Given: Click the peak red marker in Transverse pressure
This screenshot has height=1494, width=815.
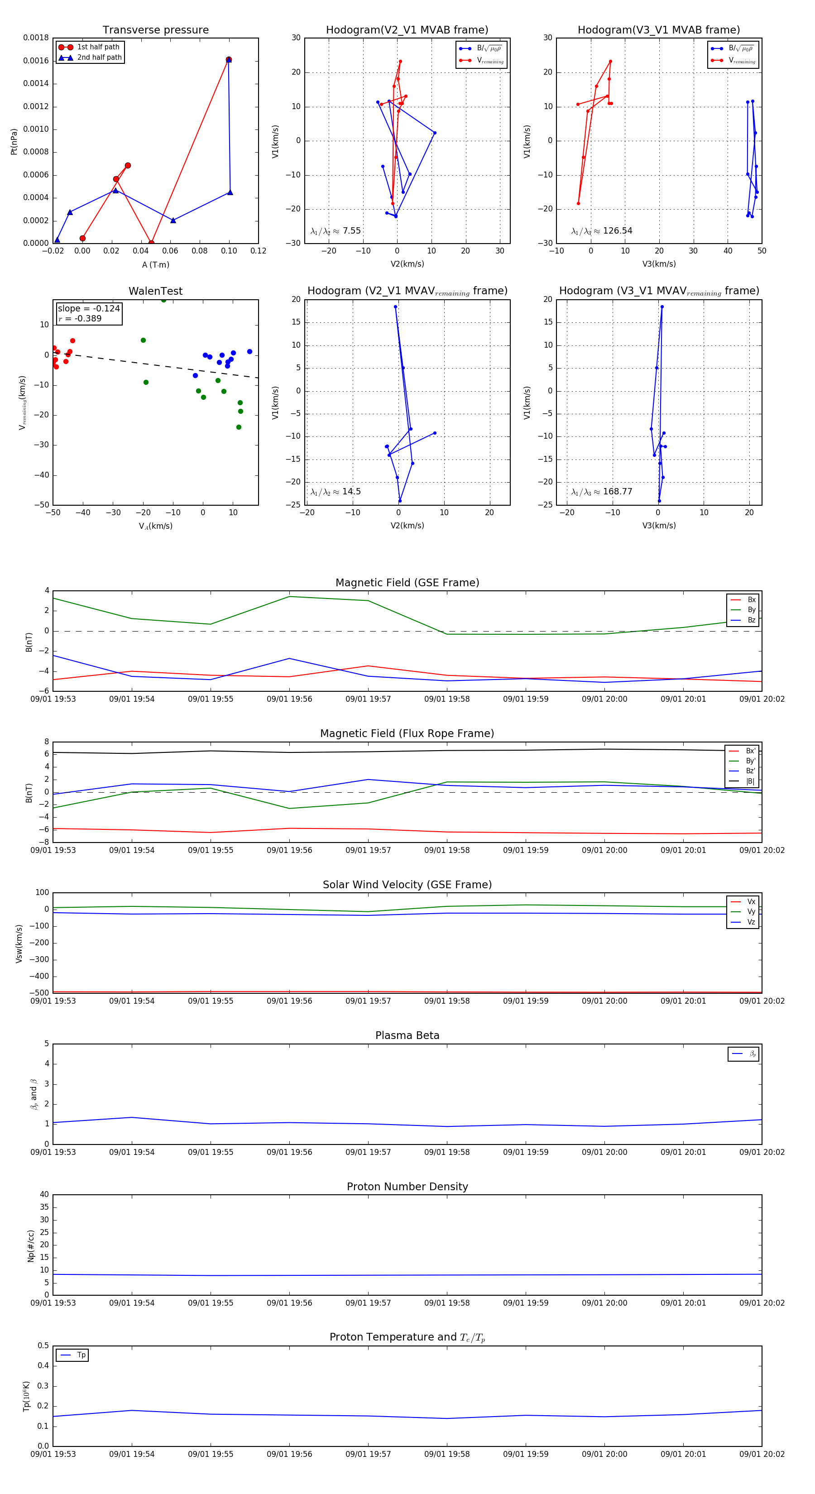Looking at the screenshot, I should 229,60.
